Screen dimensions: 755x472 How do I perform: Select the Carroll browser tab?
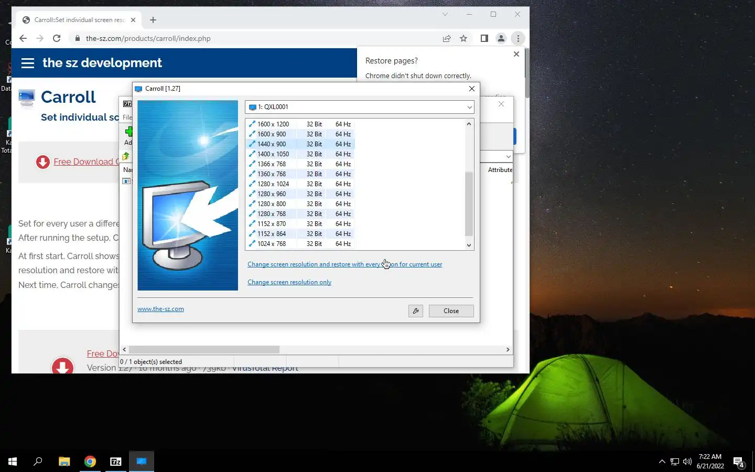pyautogui.click(x=79, y=20)
